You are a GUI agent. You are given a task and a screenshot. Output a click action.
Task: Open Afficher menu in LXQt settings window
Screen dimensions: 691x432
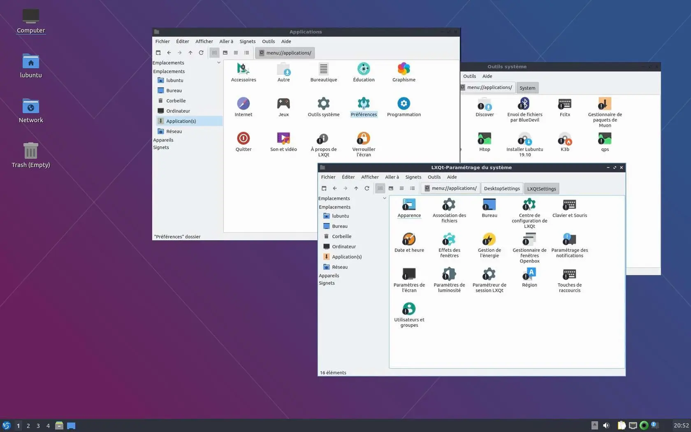[x=370, y=177]
